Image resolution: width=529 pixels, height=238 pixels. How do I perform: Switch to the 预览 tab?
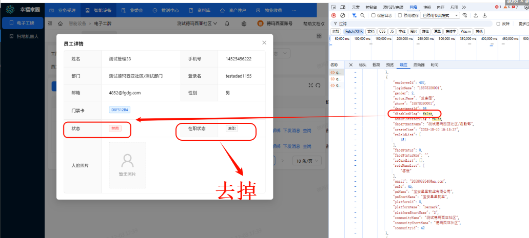[389, 65]
